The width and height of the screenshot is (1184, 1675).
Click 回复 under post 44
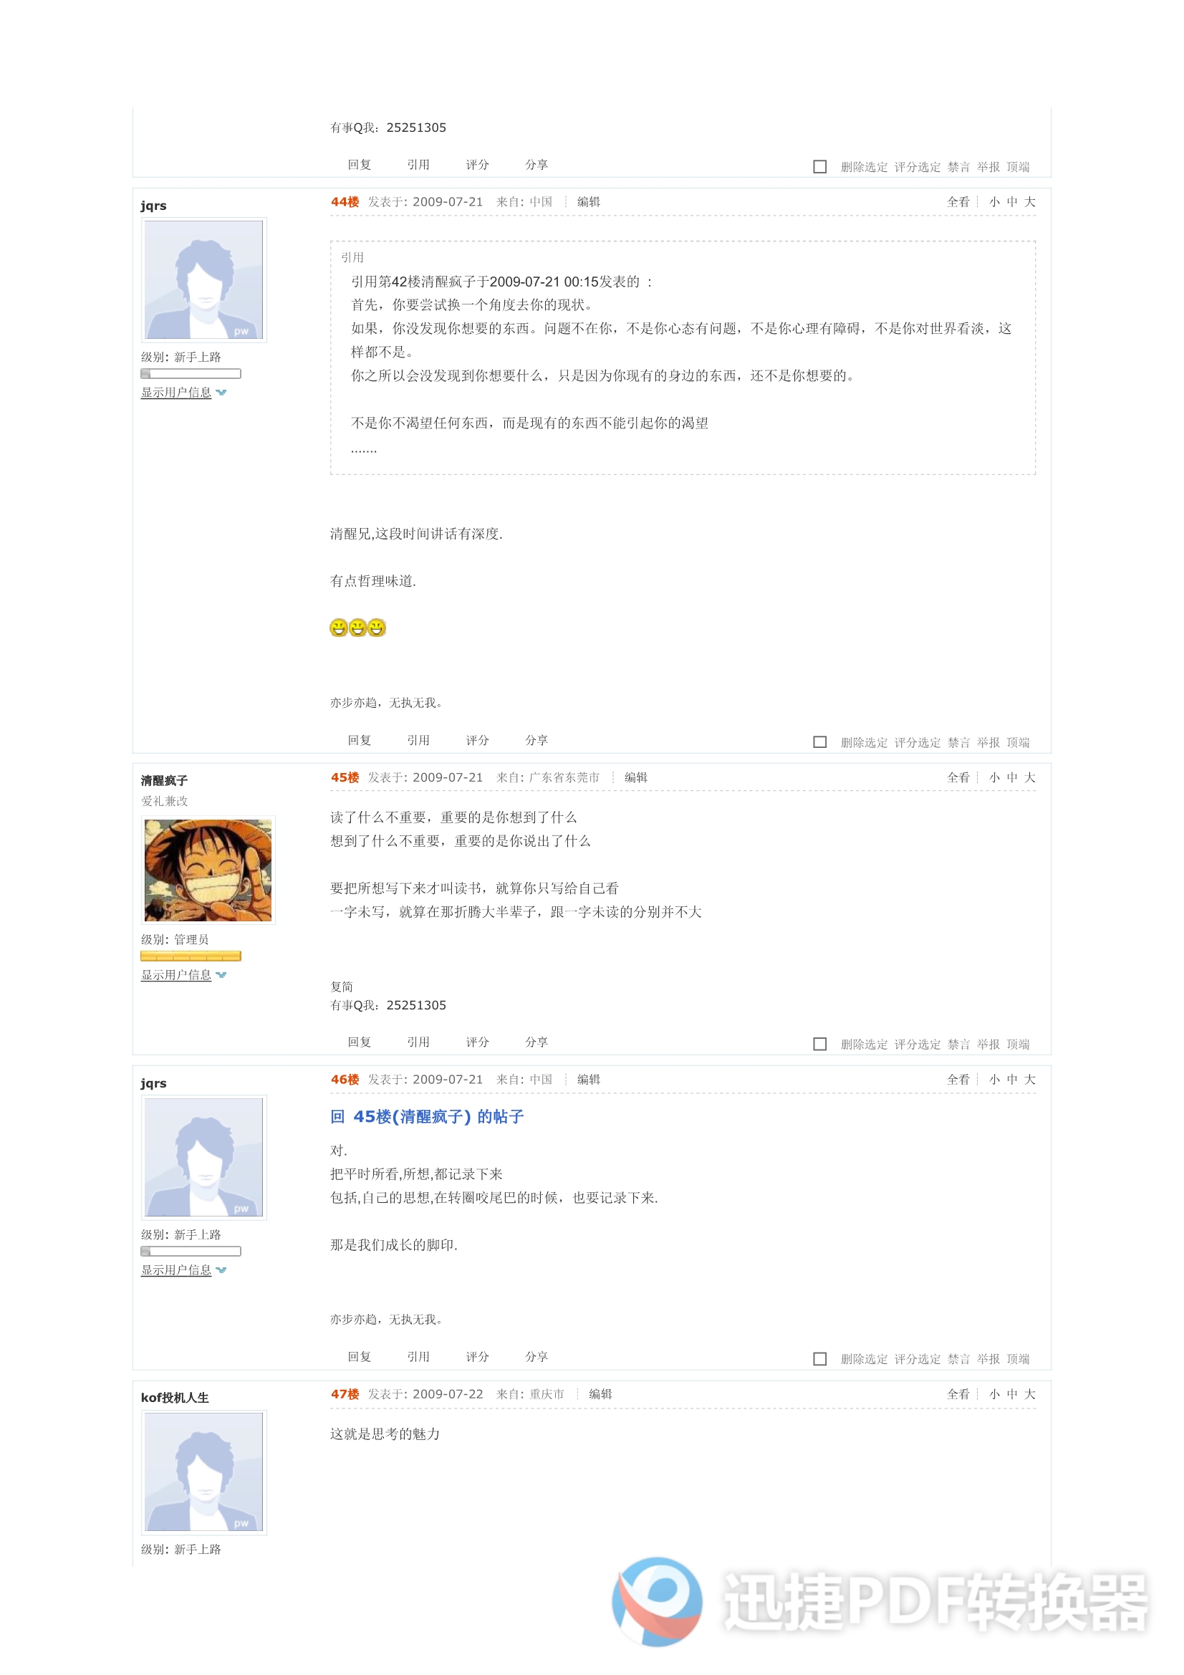(x=360, y=740)
